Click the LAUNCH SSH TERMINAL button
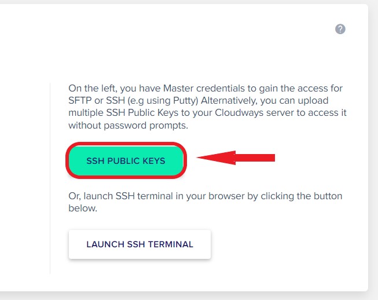378x300 pixels. click(140, 244)
